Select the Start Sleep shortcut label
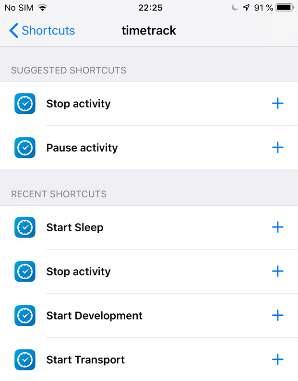Screen dimensions: 298x381 [75, 227]
